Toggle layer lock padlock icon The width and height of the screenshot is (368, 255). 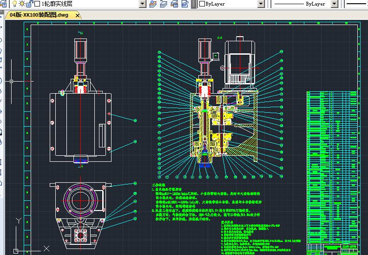[29, 4]
